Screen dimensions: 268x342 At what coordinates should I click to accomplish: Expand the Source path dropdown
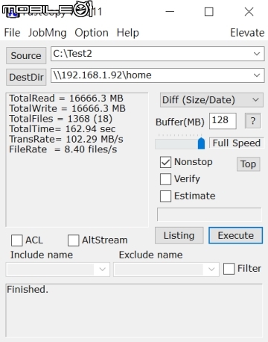[257, 54]
